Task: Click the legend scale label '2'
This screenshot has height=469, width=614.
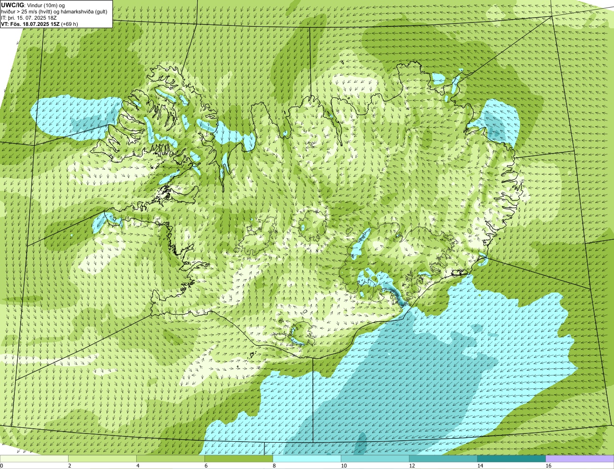Action: coord(70,466)
